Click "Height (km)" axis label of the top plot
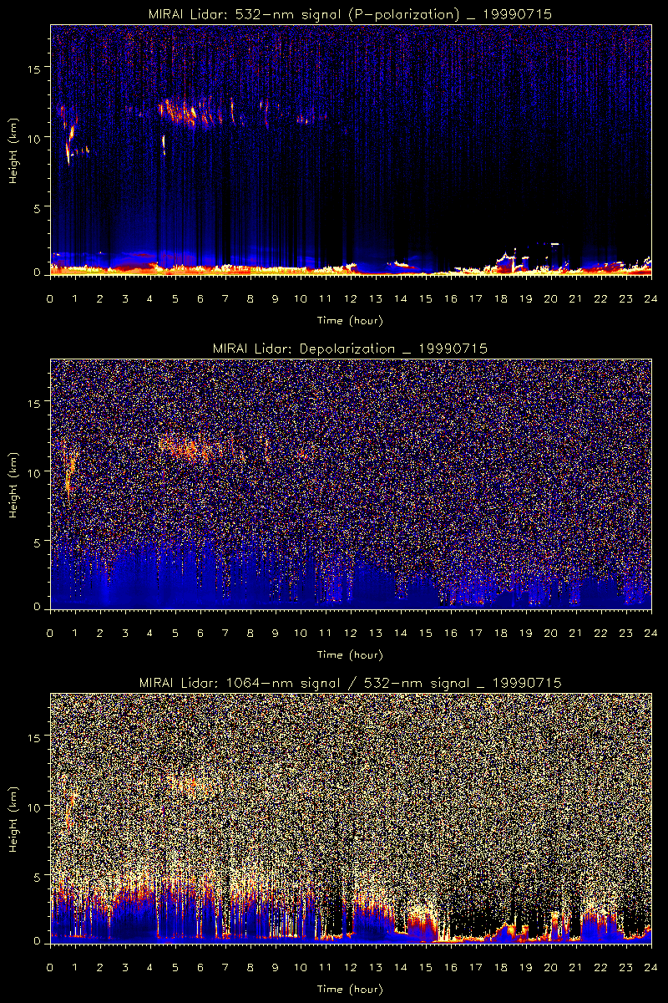 click(13, 150)
